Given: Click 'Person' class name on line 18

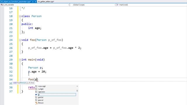Looking at the screenshot, I should 37,16.
